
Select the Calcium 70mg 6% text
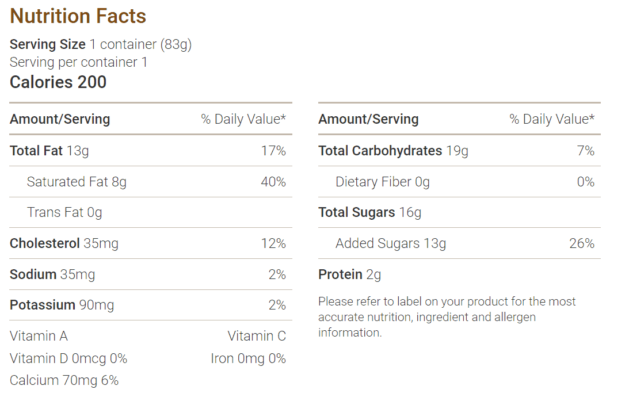pos(64,380)
